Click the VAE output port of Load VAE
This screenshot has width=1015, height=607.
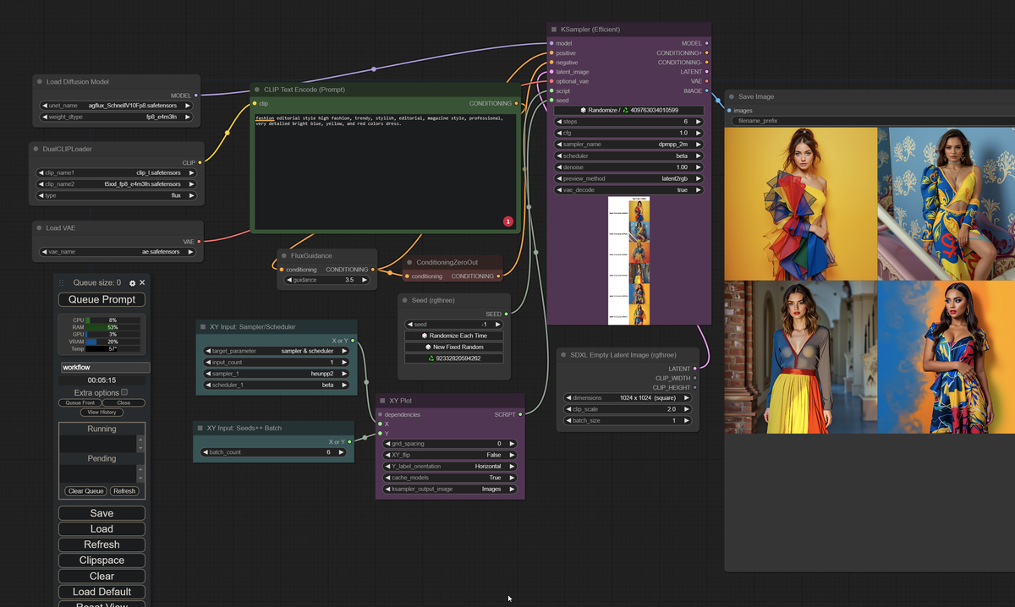pyautogui.click(x=200, y=242)
